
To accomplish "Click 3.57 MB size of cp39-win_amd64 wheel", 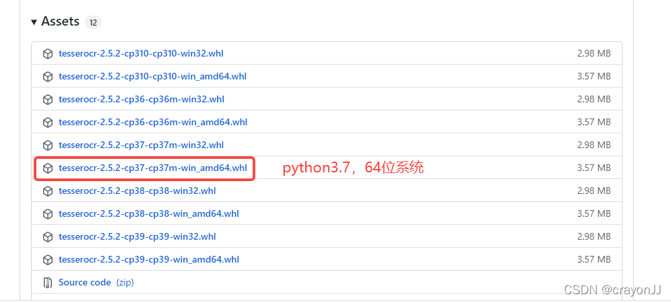I will pyautogui.click(x=594, y=259).
